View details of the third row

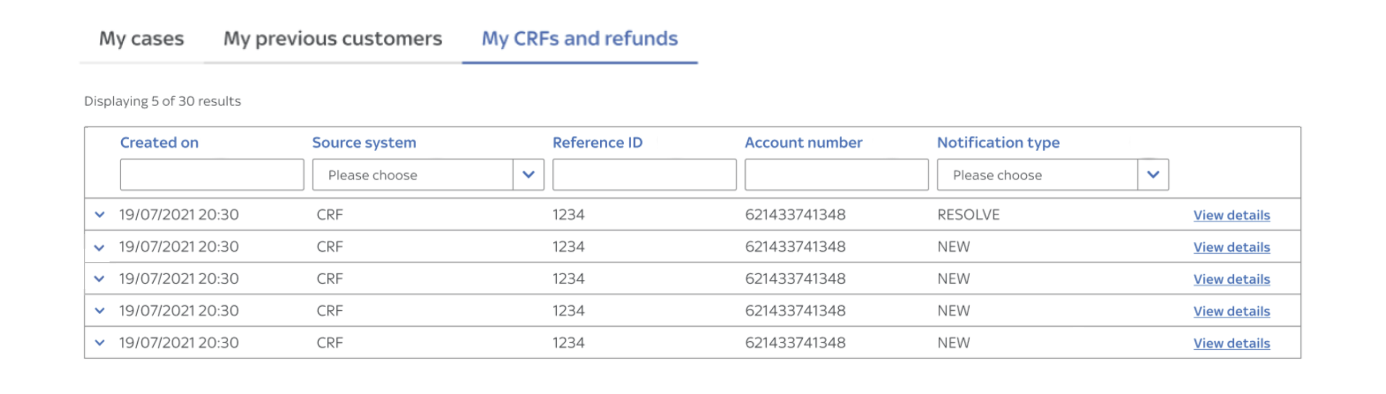[x=1231, y=279]
